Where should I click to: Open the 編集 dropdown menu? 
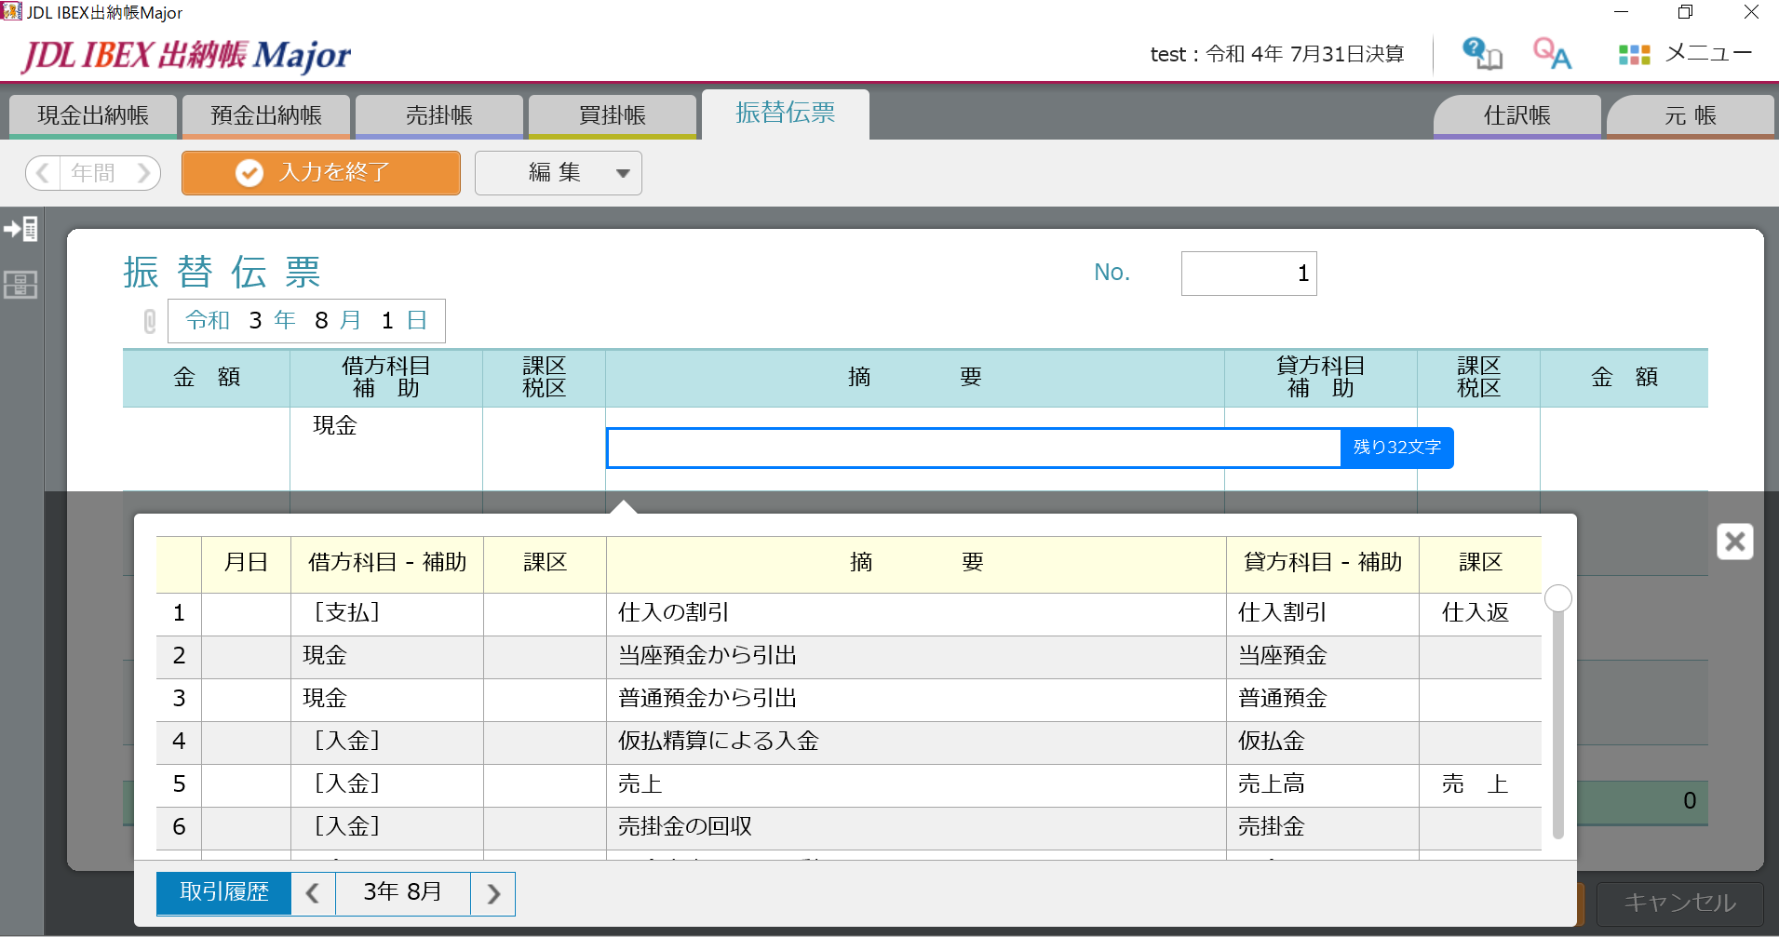pyautogui.click(x=557, y=172)
